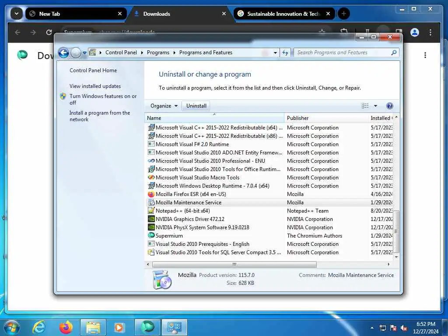Select Mozilla Maintenance Service row
The width and height of the screenshot is (448, 336).
269,202
